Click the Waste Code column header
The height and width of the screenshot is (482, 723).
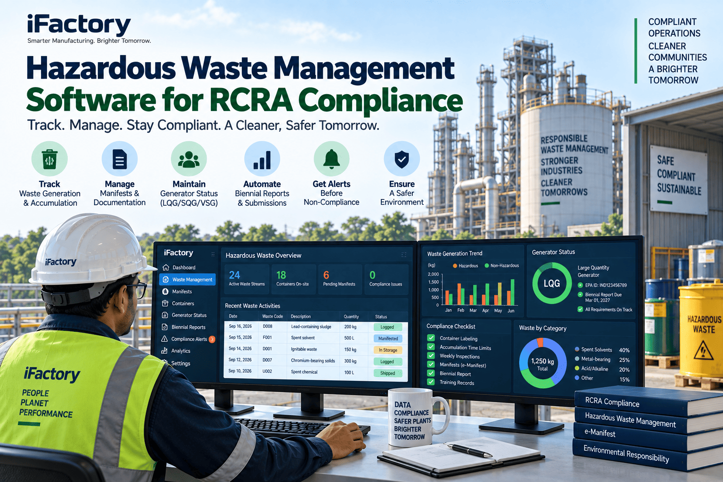pyautogui.click(x=273, y=316)
